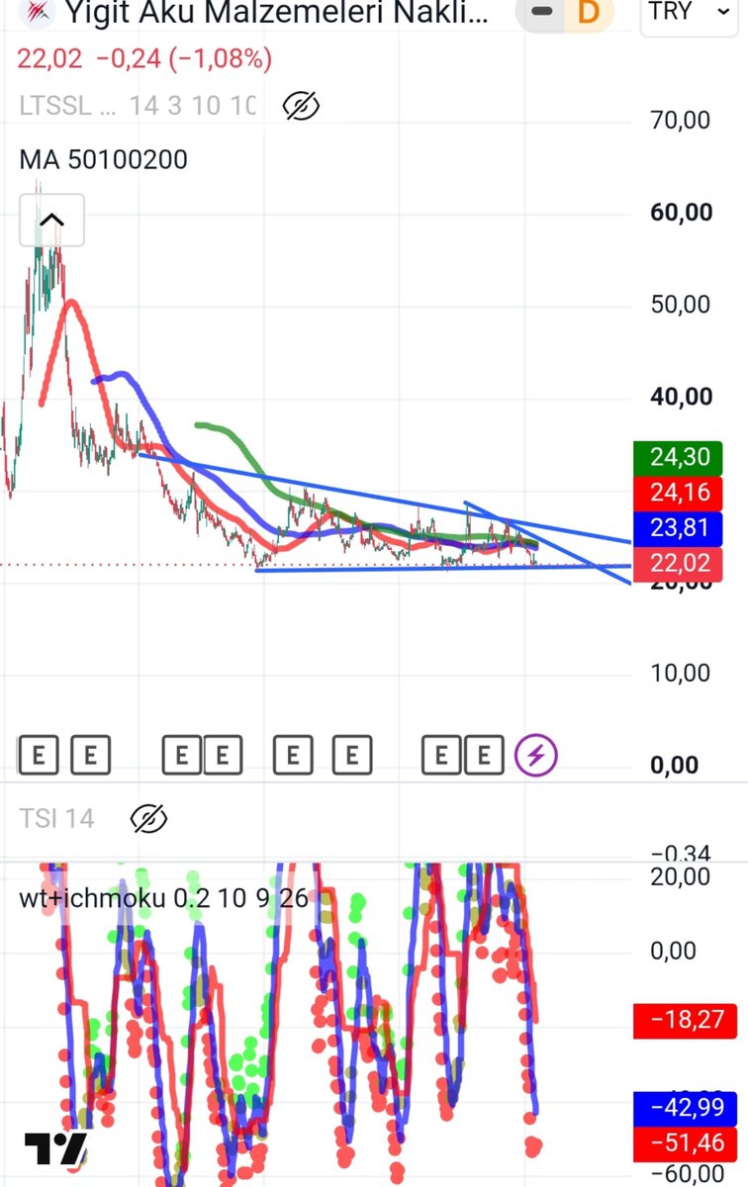Select the wt+ichmoku 0.2 10 9 26 legend
This screenshot has width=748, height=1187.
[x=164, y=898]
